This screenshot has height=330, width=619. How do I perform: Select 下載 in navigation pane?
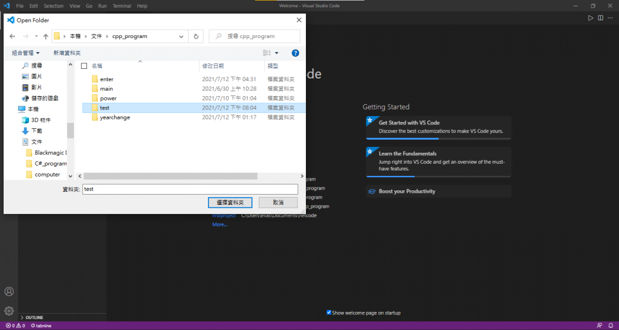tap(32, 131)
